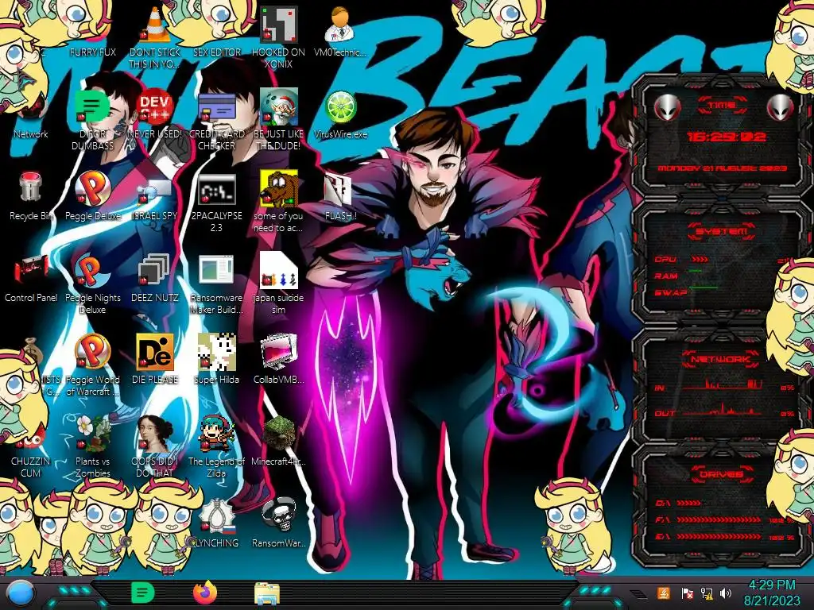Screen dimensions: 814x610
Task: Launch Firefox from the taskbar
Action: coord(205,593)
